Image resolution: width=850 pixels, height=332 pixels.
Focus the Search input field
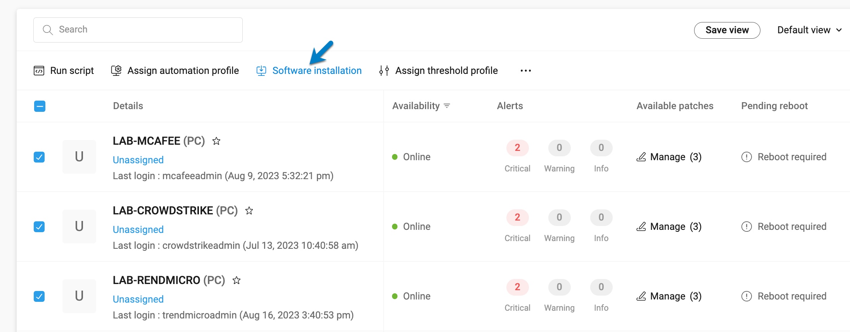(138, 30)
